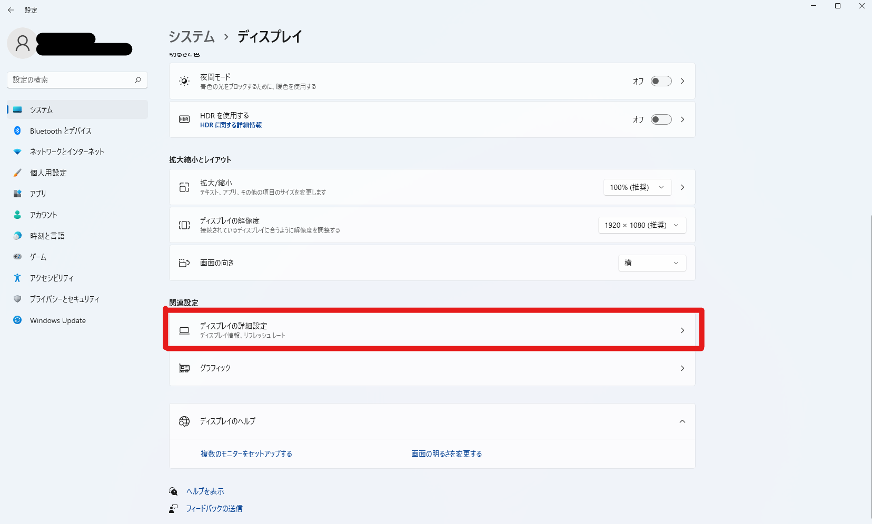Click the back arrow in title bar
The width and height of the screenshot is (872, 524).
tap(11, 10)
